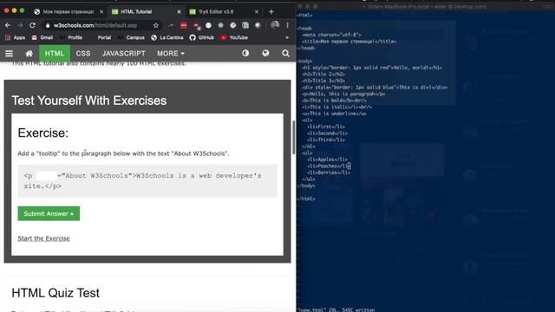
Task: Open a new browser tab
Action: click(x=271, y=11)
